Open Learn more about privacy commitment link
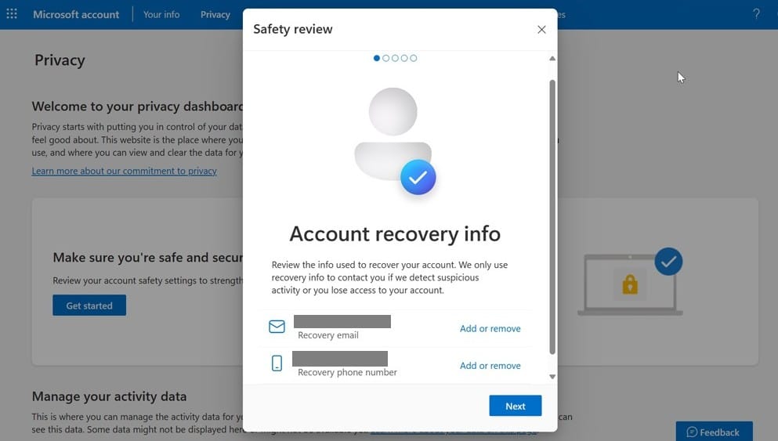Screen dimensions: 778x441 coord(124,171)
